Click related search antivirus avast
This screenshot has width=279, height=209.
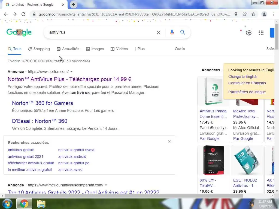[x=71, y=170]
